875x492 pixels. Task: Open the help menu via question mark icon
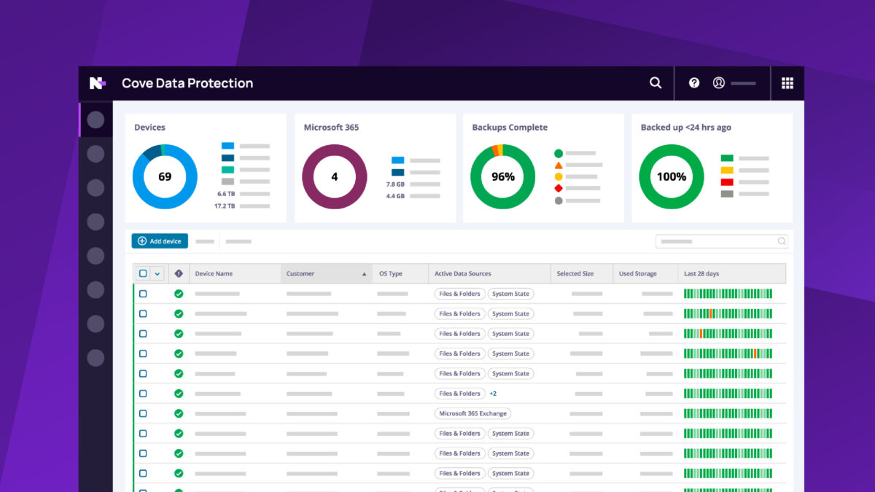click(x=693, y=82)
